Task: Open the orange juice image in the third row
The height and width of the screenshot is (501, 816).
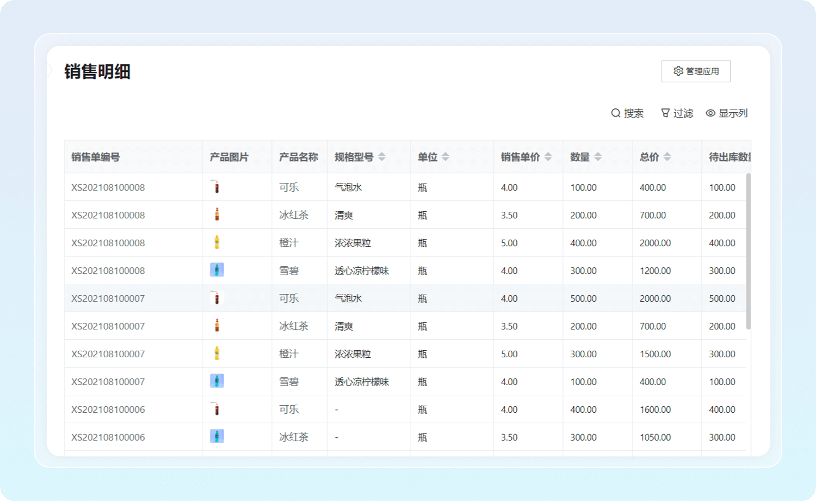Action: pyautogui.click(x=217, y=242)
